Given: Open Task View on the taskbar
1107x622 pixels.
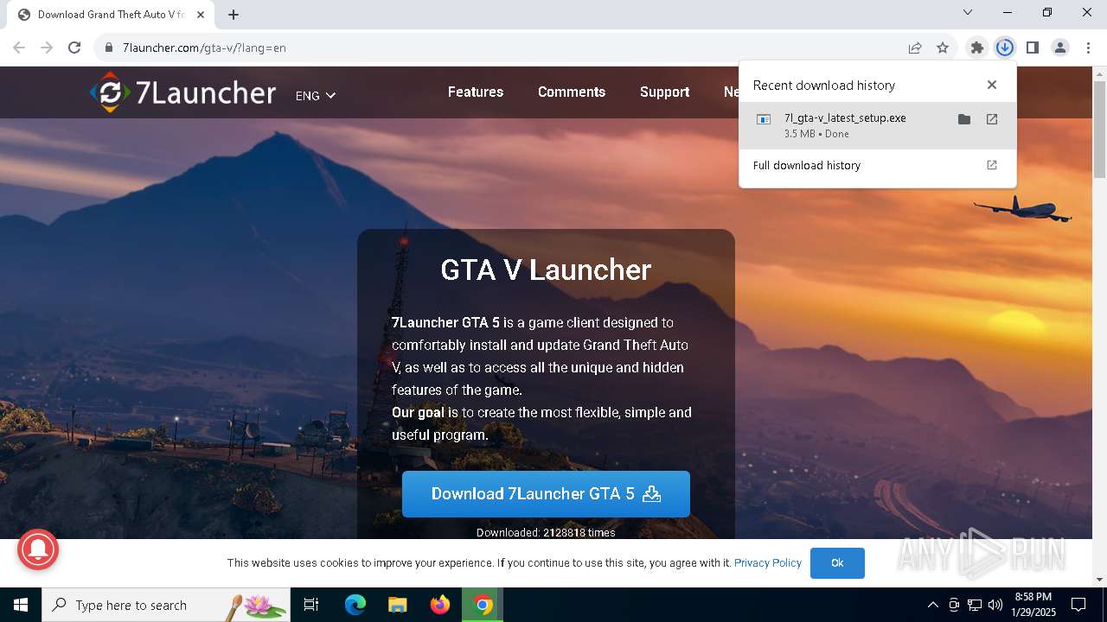Looking at the screenshot, I should (x=311, y=605).
